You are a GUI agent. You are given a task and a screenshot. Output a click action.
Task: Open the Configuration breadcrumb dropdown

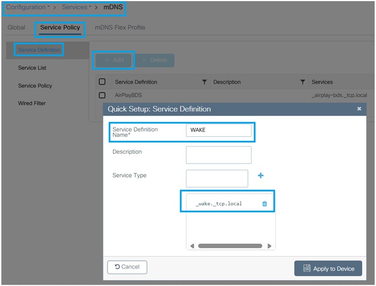click(28, 7)
